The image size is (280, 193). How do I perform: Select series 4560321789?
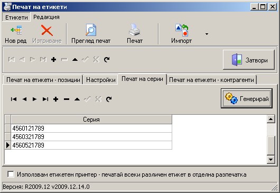tap(91, 137)
